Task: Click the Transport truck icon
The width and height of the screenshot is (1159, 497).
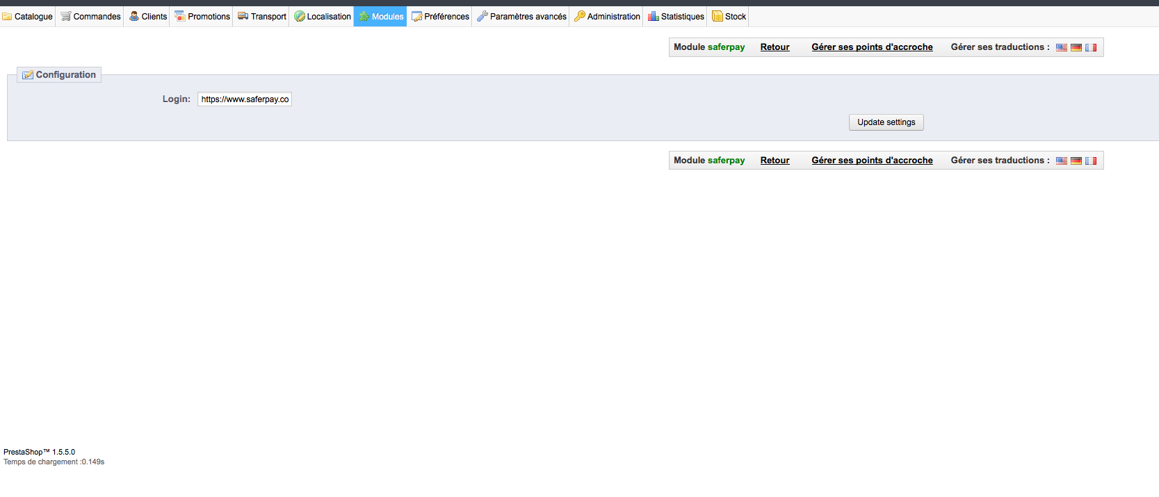Action: (243, 16)
